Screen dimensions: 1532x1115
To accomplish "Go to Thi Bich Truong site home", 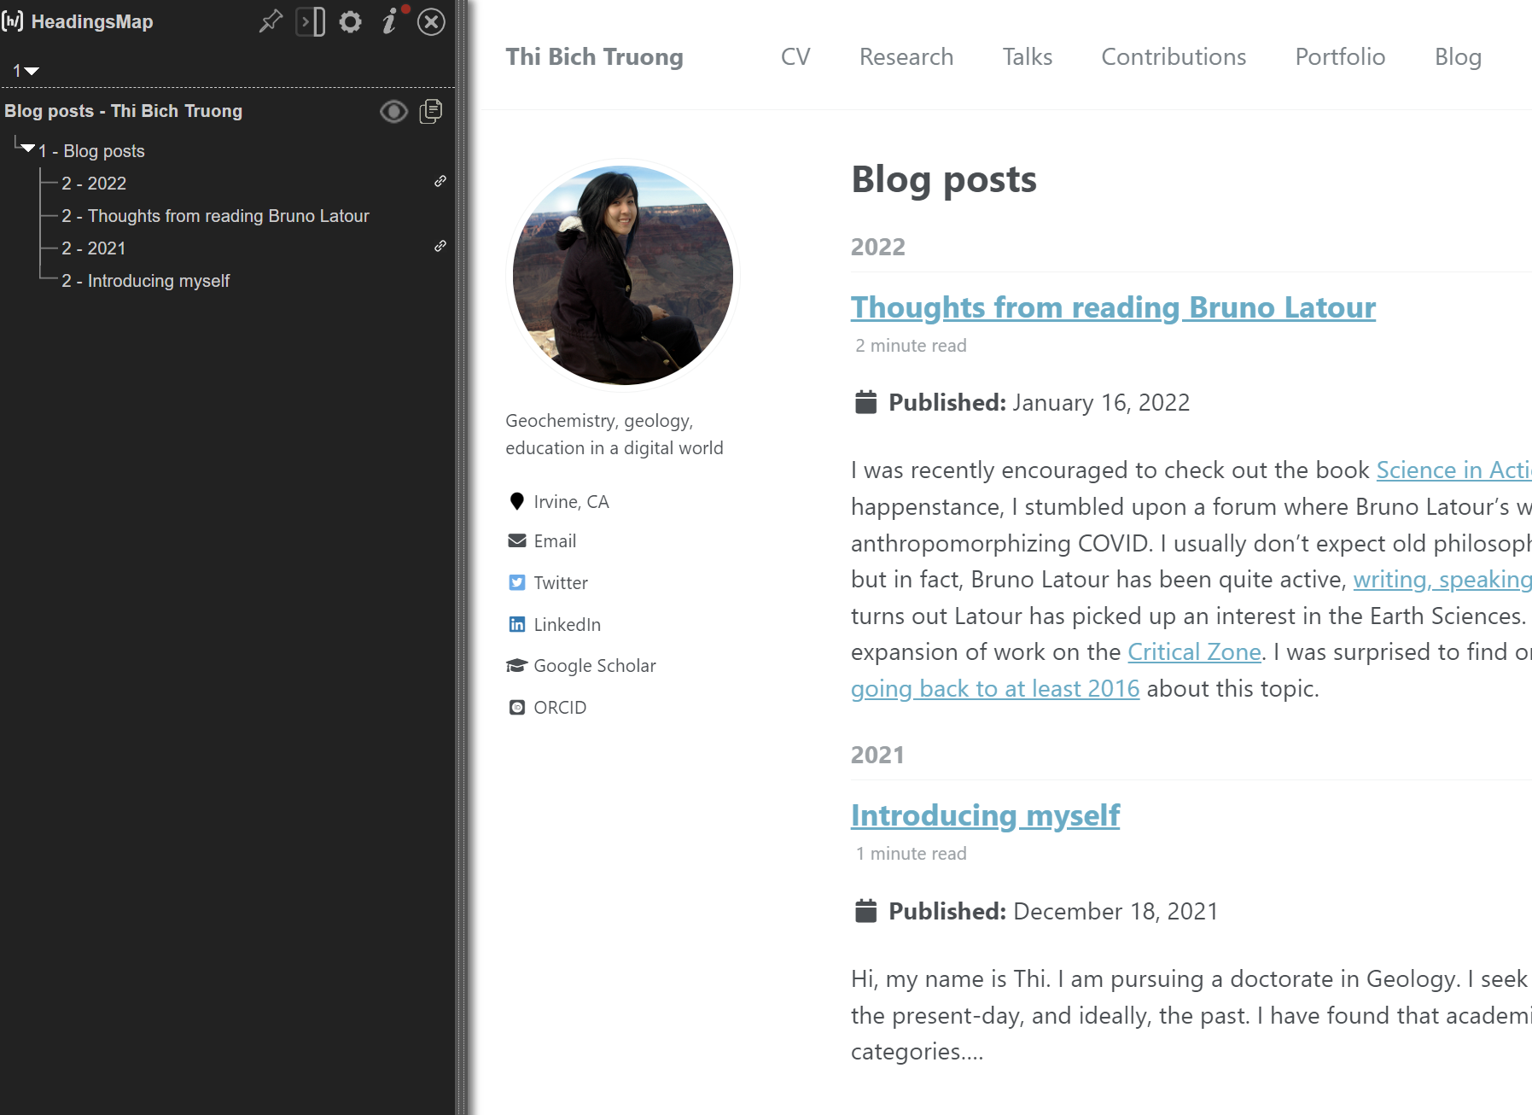I will tap(594, 56).
